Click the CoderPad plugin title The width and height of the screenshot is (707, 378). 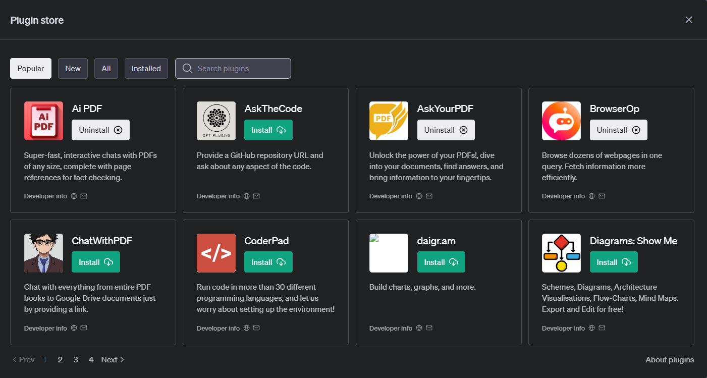266,241
